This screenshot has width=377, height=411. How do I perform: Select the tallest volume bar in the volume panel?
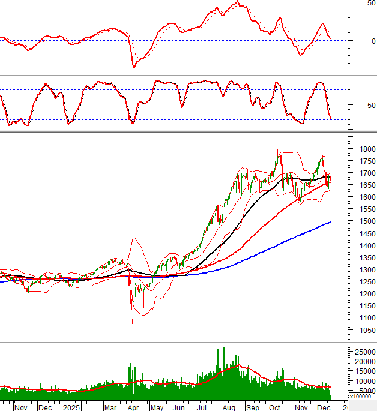click(224, 349)
